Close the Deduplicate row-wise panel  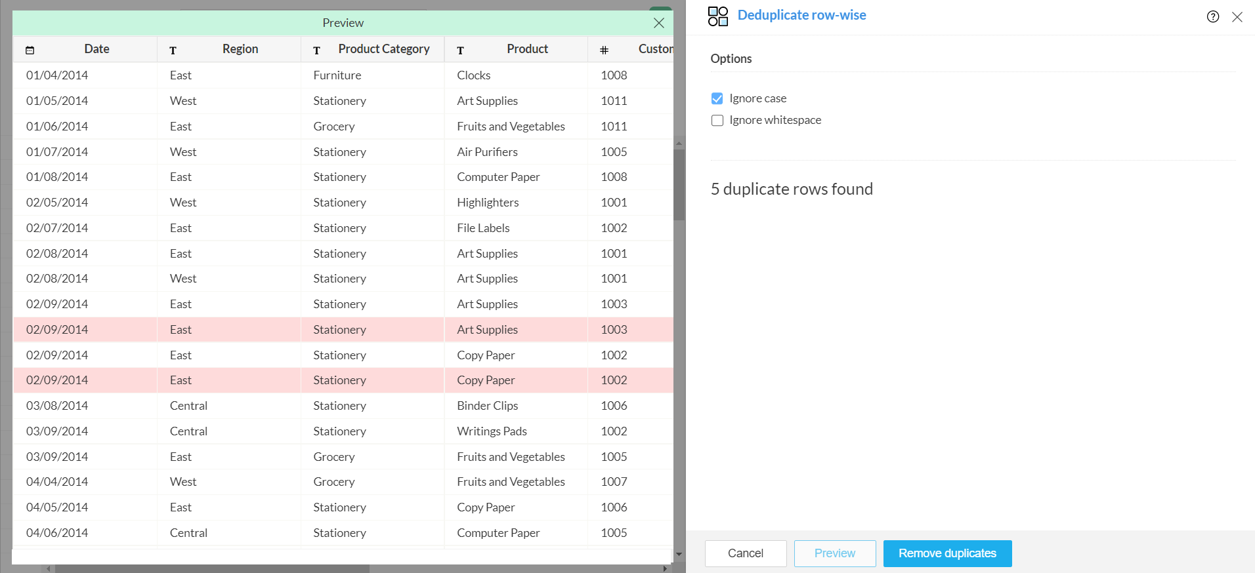click(1237, 17)
